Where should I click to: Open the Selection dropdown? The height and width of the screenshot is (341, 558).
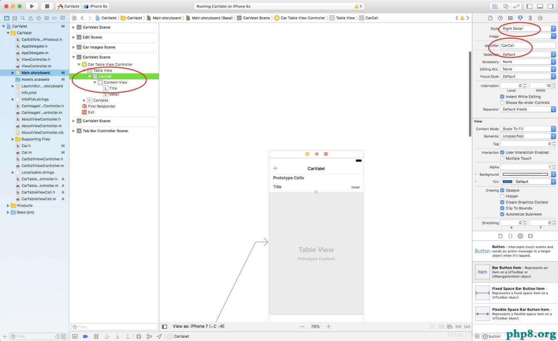tap(528, 54)
